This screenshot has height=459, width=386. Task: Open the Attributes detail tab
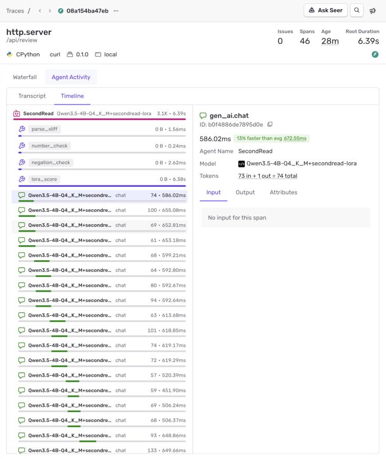click(283, 192)
